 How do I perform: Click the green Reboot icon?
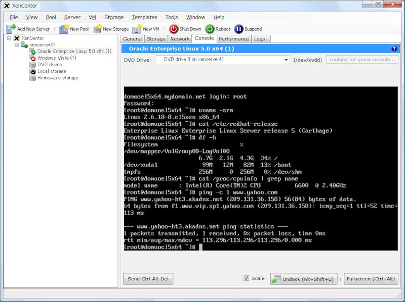210,29
